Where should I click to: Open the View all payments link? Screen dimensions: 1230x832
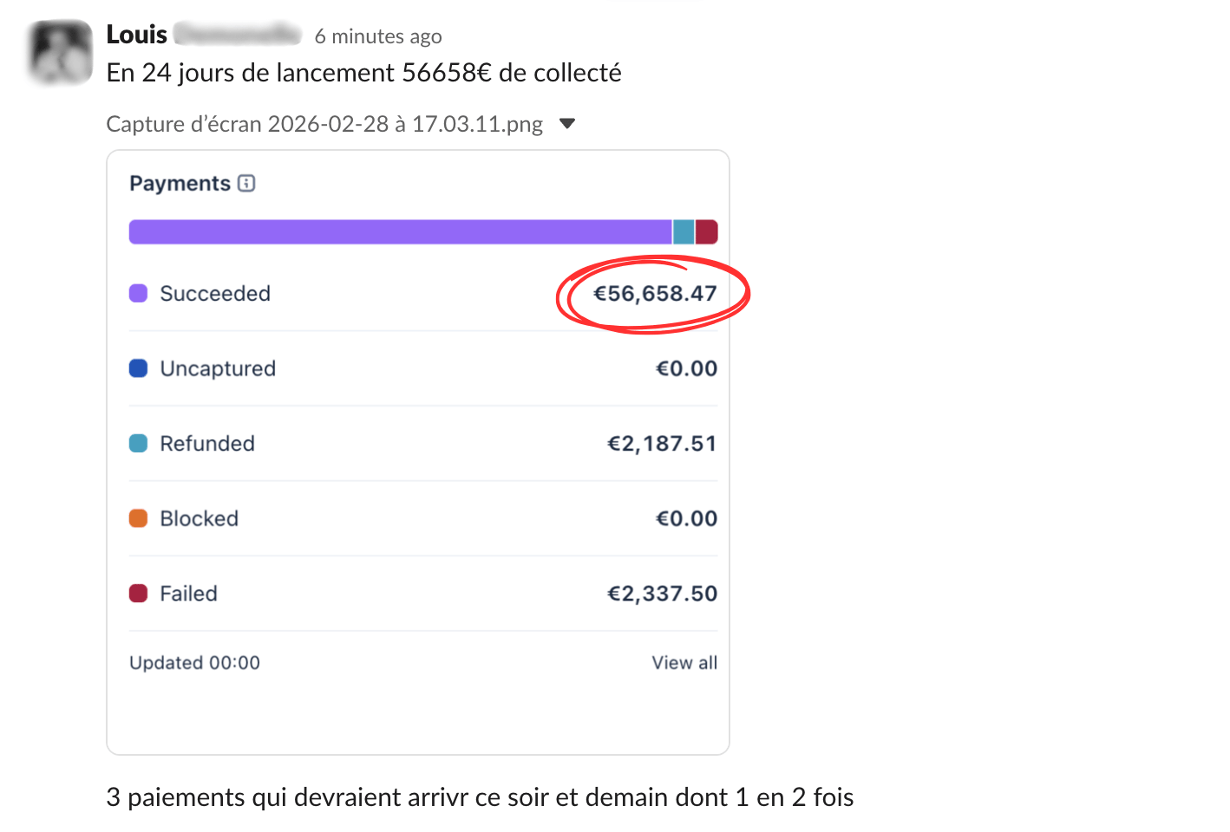pos(684,662)
